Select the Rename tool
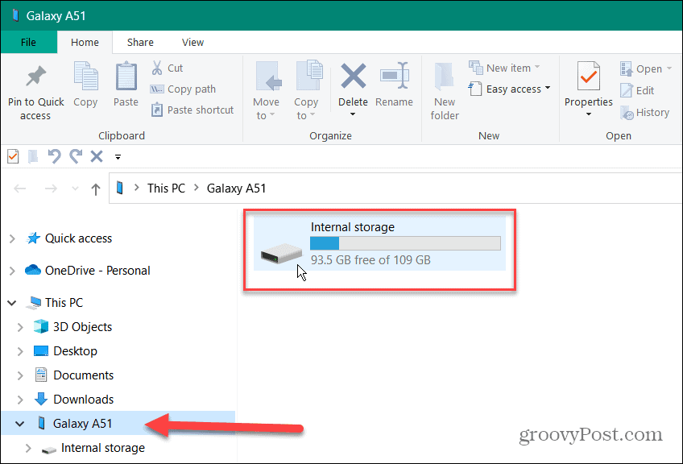Viewport: 683px width, 464px height. pos(394,85)
